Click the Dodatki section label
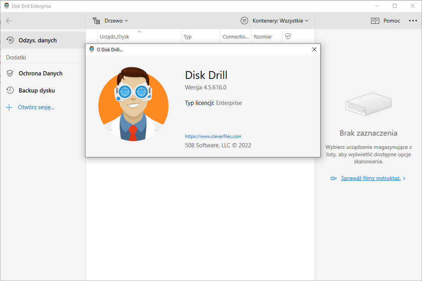The image size is (422, 281). (16, 58)
